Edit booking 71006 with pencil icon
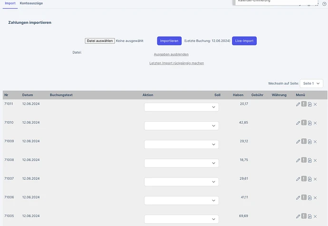The width and height of the screenshot is (328, 226). [298, 198]
